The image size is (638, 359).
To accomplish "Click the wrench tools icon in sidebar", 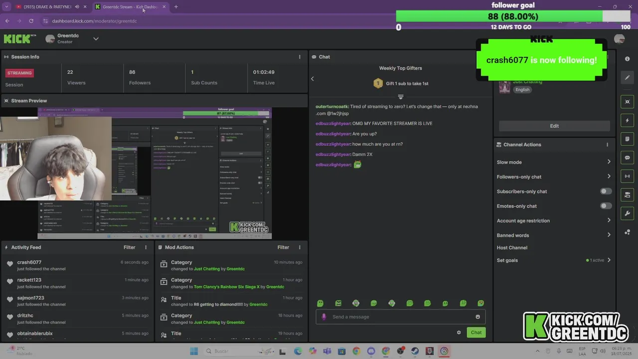I will 627,213.
